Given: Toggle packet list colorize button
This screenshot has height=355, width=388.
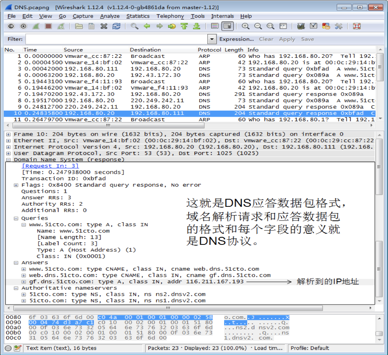Looking at the screenshot, I should (215, 26).
